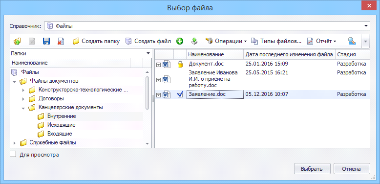The image size is (380, 184).
Task: Click the Отмена button
Action: click(x=352, y=169)
